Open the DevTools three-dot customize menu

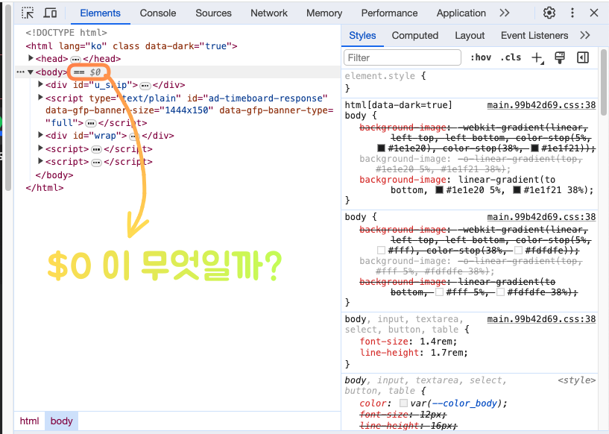pos(572,13)
